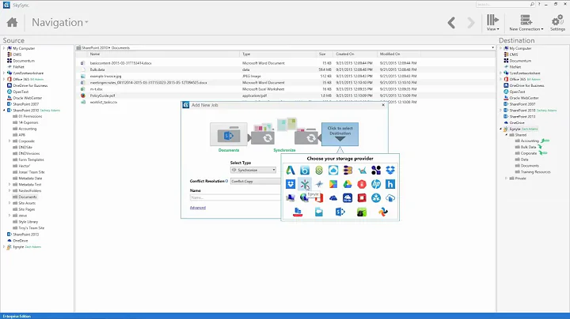This screenshot has height=319, width=570.
Task: Choose the Google Play-style colorful provider icon
Action: [x=333, y=184]
